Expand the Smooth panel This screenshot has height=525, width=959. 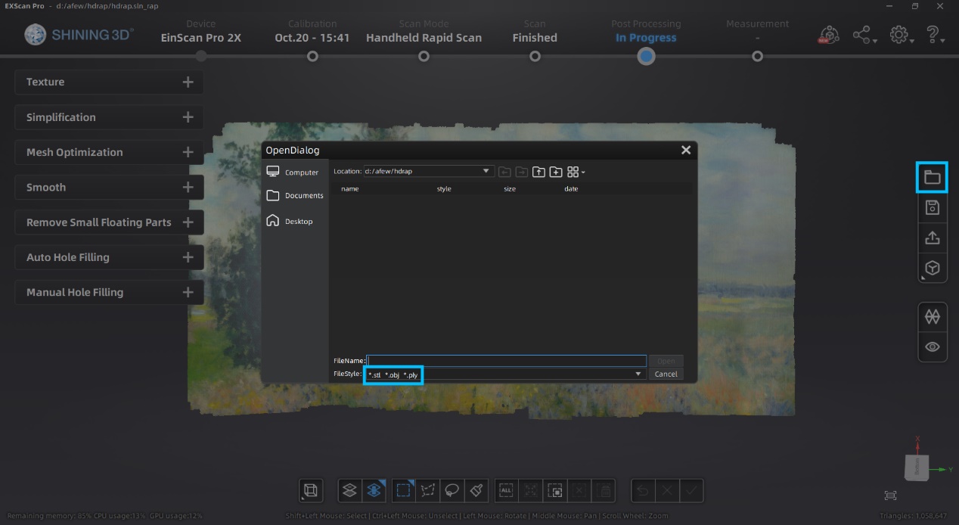click(109, 187)
